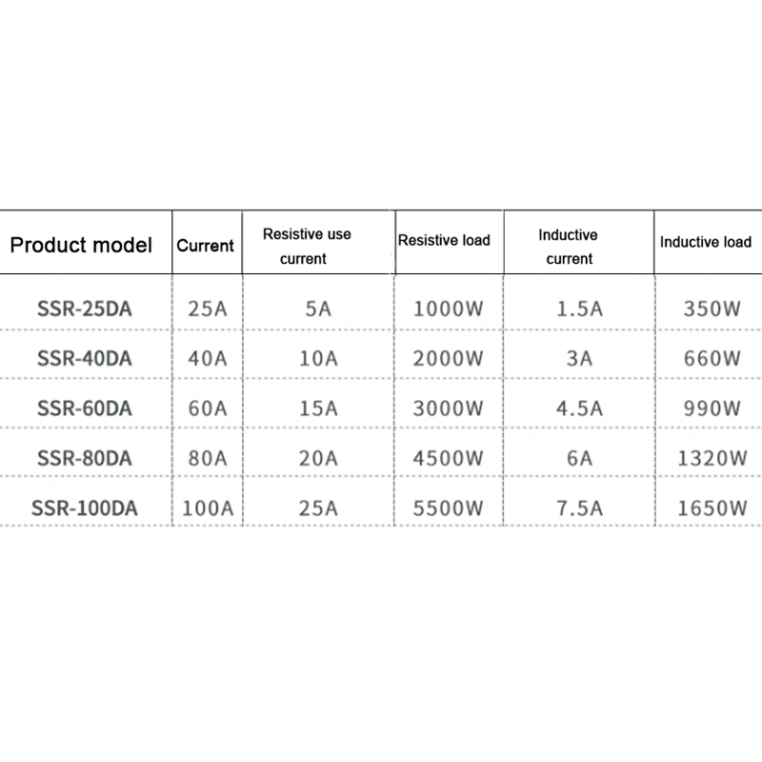Screen dimensions: 762x762
Task: Select the SSR-25DA model cell
Action: click(x=84, y=309)
